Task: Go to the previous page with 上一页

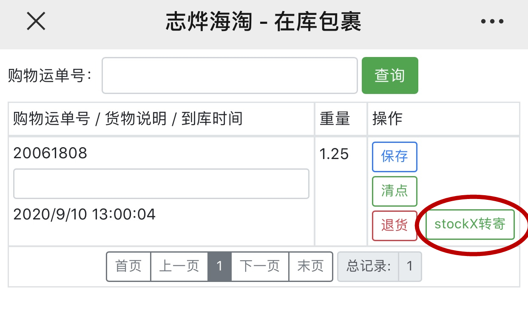Action: (179, 267)
